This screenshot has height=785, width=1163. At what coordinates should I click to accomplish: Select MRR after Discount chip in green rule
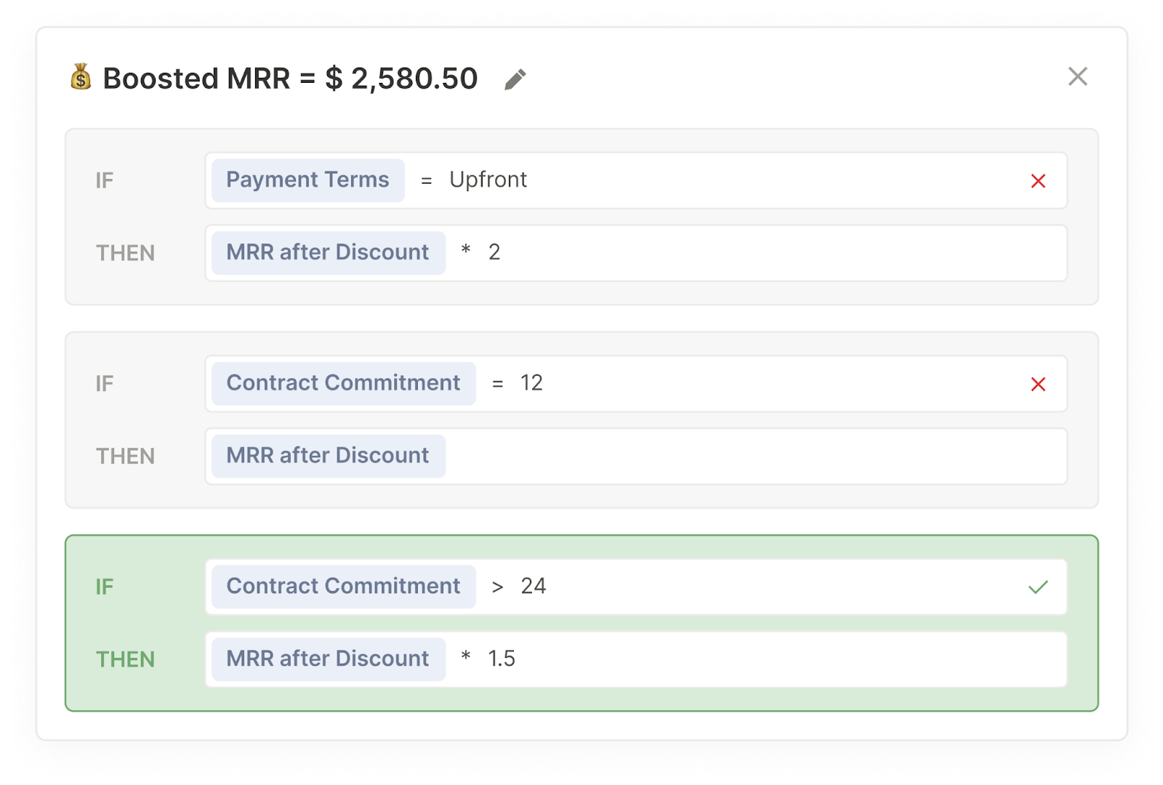[329, 659]
